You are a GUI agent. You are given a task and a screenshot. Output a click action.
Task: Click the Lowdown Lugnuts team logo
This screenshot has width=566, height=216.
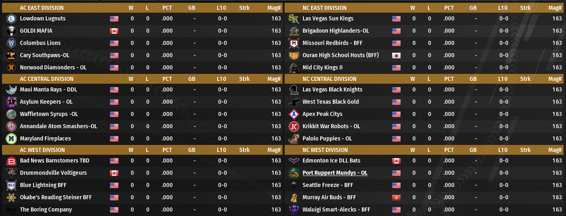[x=11, y=18]
